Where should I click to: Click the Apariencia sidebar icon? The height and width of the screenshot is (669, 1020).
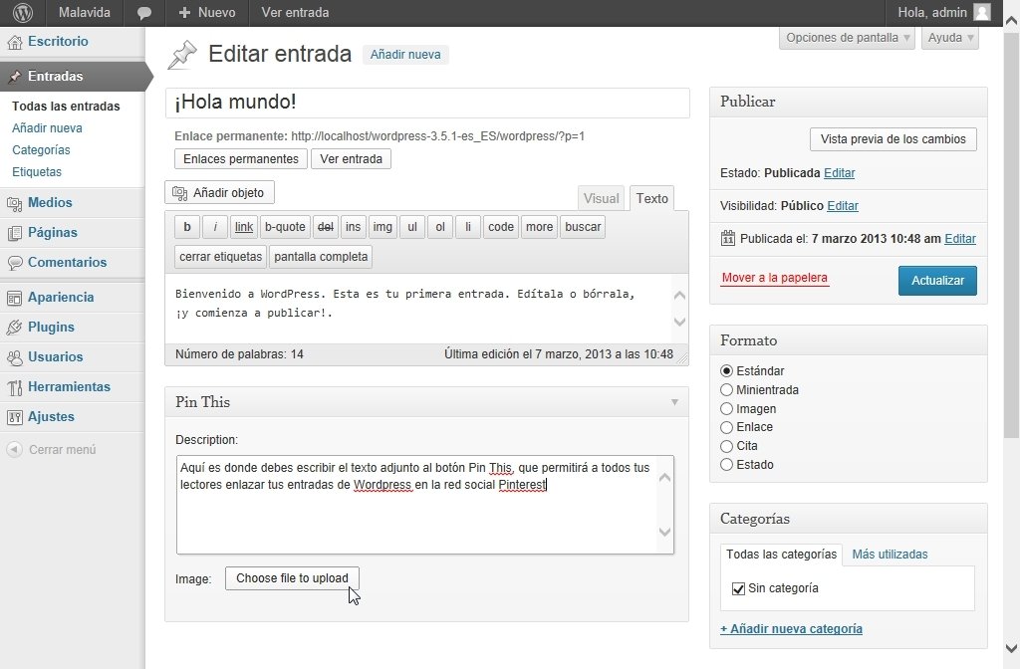pyautogui.click(x=14, y=298)
